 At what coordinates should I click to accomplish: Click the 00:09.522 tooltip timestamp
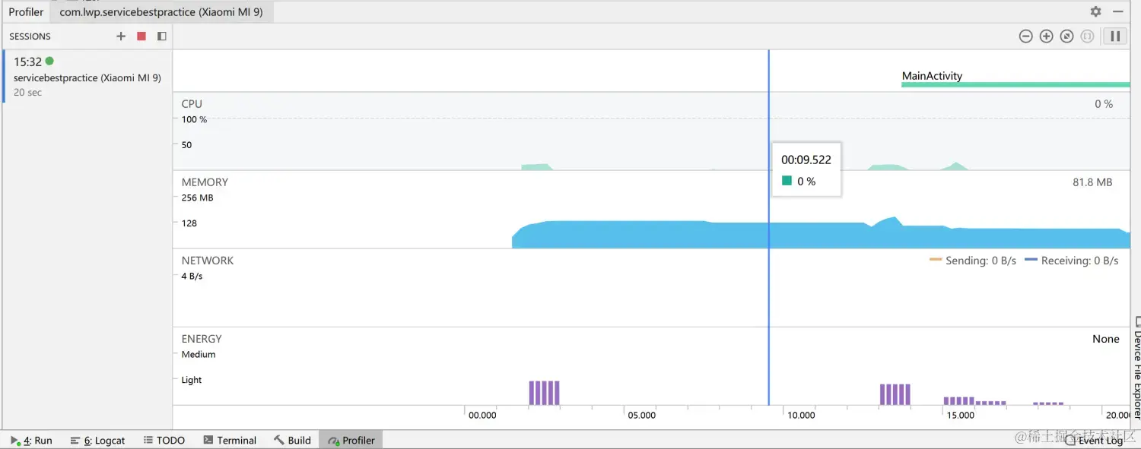[x=806, y=160]
